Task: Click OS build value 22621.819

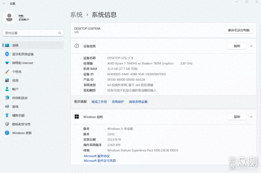Action: [x=114, y=145]
